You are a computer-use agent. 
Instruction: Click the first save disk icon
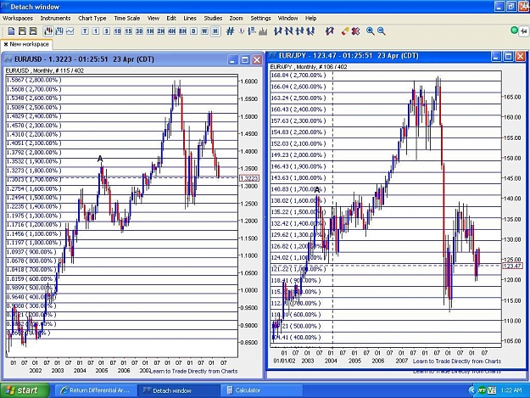tap(22, 31)
